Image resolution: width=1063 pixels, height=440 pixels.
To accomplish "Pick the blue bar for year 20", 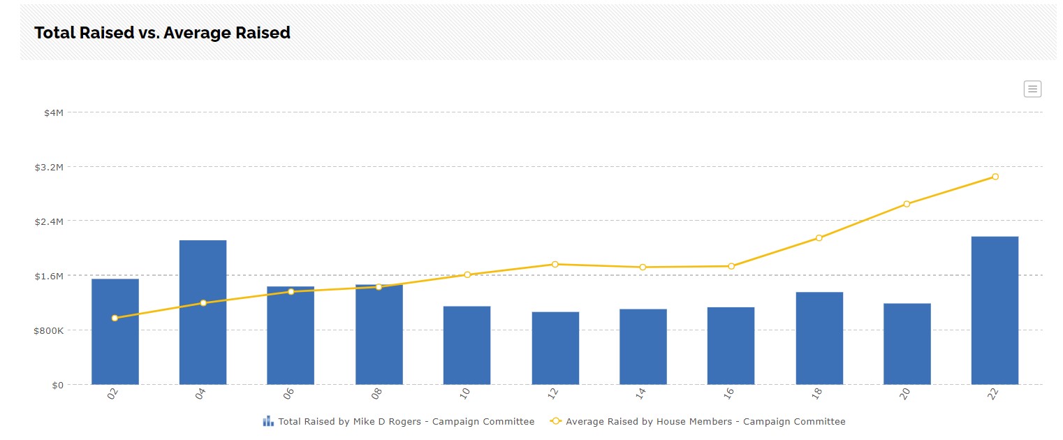I will pyautogui.click(x=907, y=344).
